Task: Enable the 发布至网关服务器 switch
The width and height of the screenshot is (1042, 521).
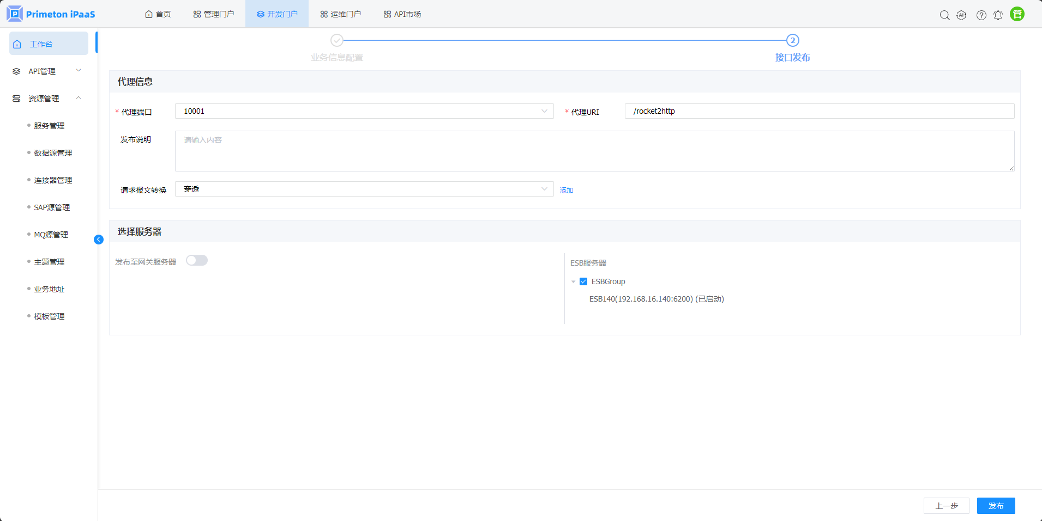Action: [x=197, y=261]
